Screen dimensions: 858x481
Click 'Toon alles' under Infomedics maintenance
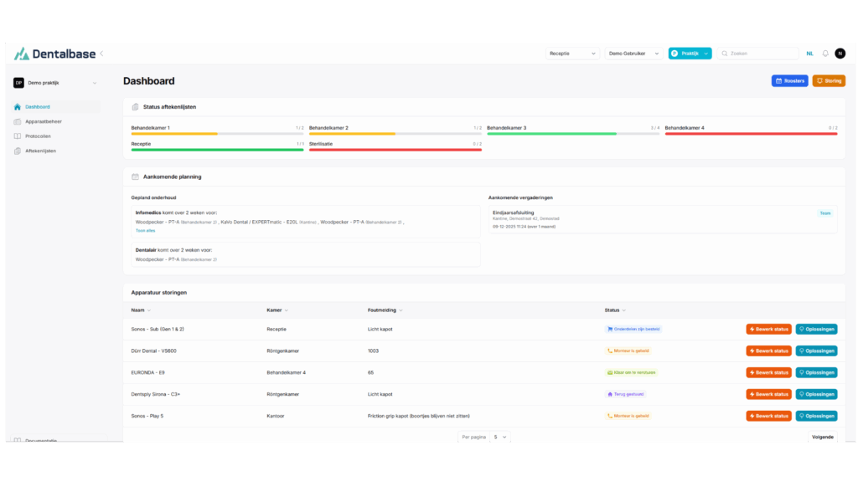pos(145,231)
